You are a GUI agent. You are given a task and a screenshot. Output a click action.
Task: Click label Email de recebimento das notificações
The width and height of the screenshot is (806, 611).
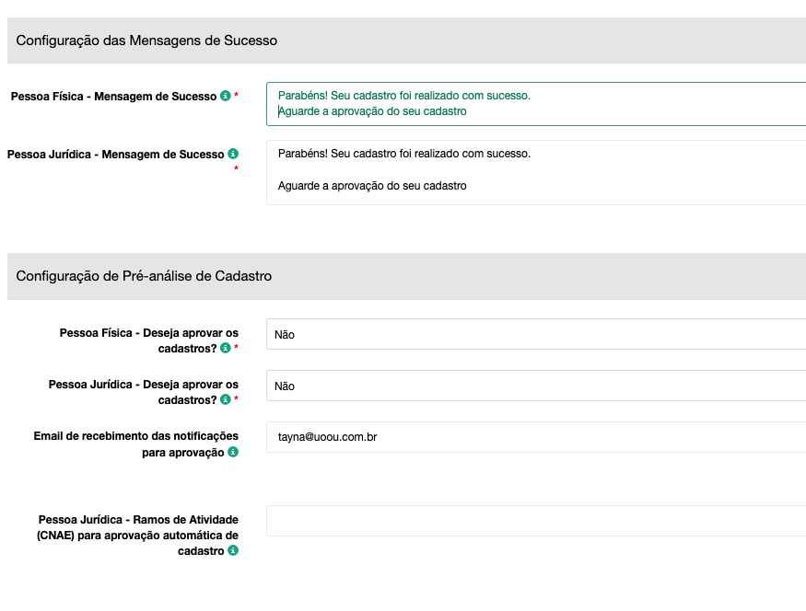click(136, 444)
